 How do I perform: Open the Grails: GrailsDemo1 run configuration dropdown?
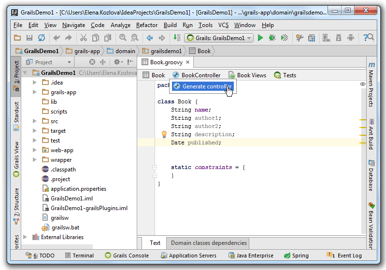click(x=219, y=38)
